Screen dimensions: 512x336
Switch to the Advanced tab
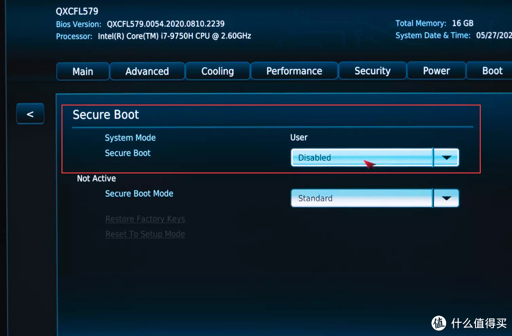(147, 71)
